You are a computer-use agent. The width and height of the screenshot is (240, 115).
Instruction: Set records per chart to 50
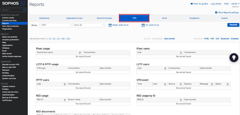pos(59,39)
